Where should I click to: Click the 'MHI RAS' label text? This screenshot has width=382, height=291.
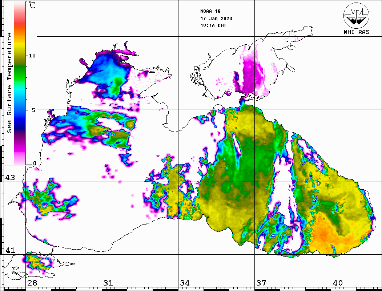pyautogui.click(x=356, y=32)
